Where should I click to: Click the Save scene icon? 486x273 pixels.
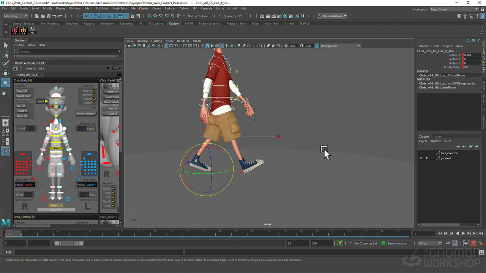pos(48,16)
